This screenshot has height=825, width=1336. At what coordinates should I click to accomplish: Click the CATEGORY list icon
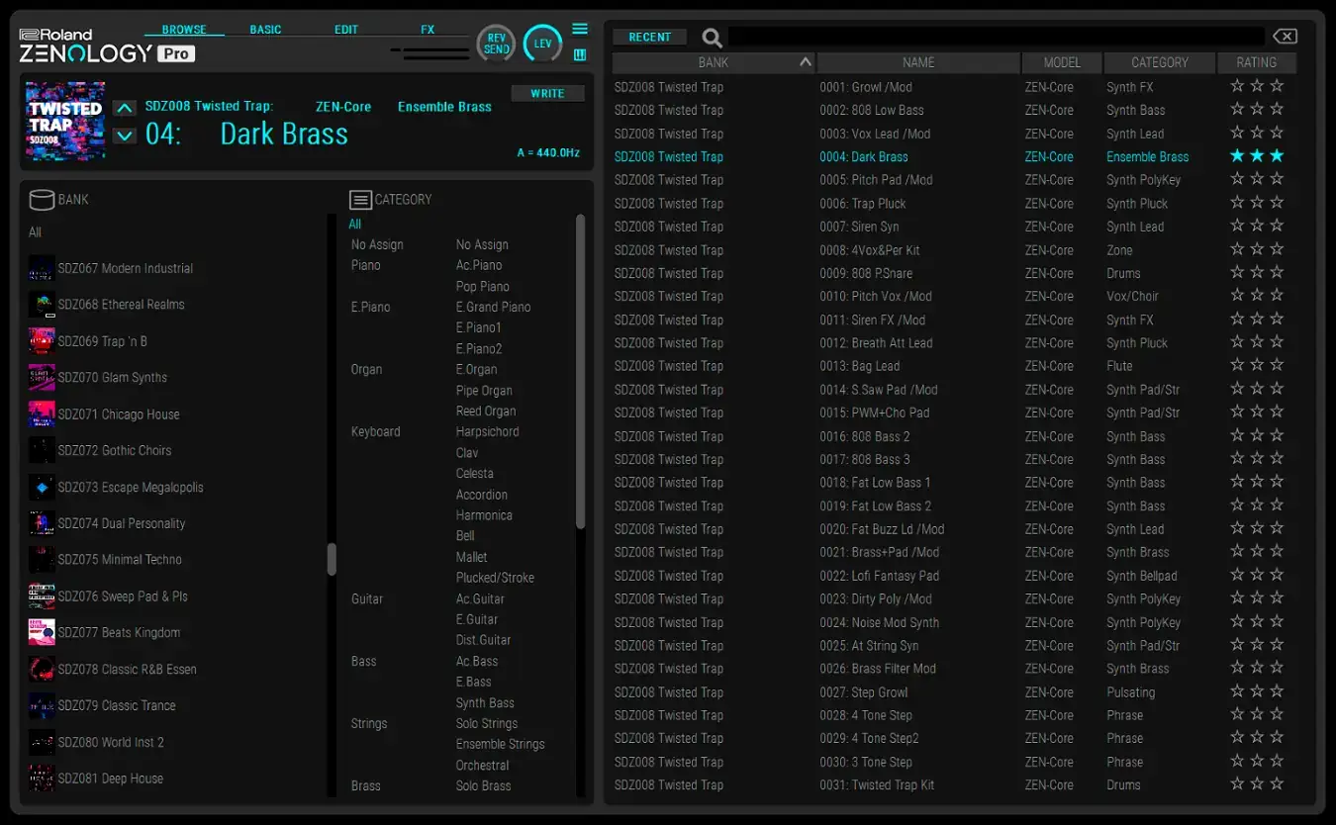[360, 200]
